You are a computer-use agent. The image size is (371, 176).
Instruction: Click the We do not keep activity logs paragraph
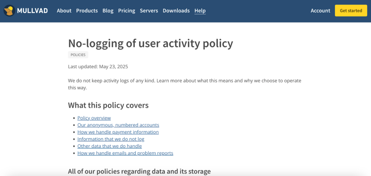[x=184, y=84]
